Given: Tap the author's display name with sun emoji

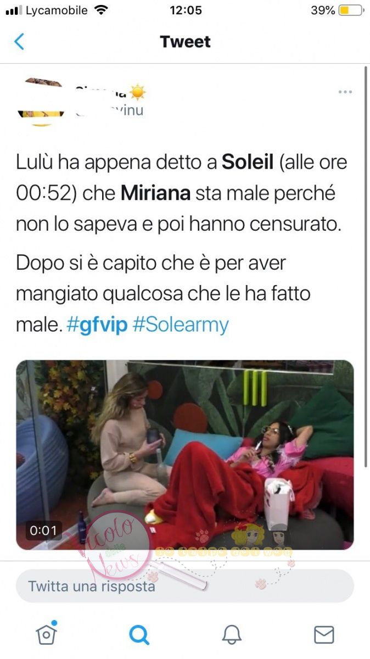Looking at the screenshot, I should [x=110, y=91].
